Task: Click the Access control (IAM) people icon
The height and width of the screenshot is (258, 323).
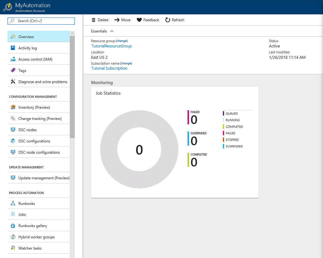Action: [x=13, y=59]
